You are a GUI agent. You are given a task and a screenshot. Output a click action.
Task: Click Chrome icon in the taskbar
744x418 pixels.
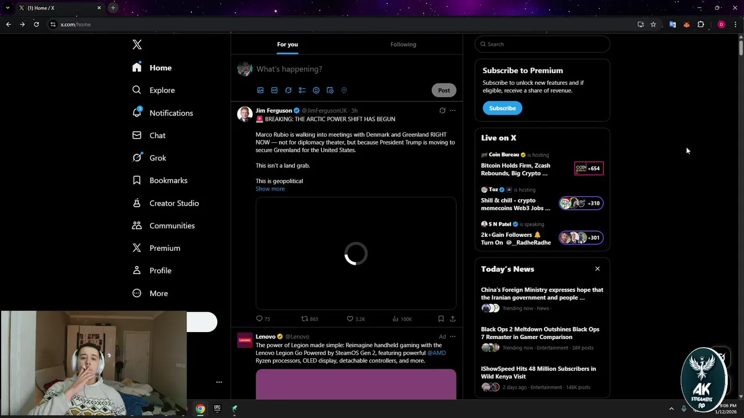tap(200, 409)
